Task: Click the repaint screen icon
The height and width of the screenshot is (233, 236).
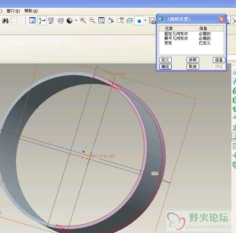Action: pos(32,21)
